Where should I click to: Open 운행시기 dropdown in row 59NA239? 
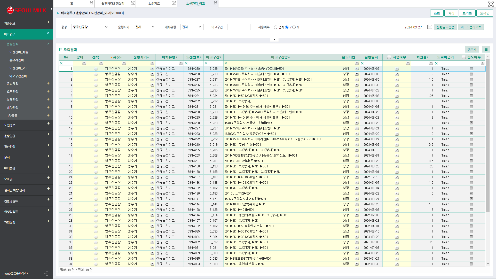(x=152, y=69)
